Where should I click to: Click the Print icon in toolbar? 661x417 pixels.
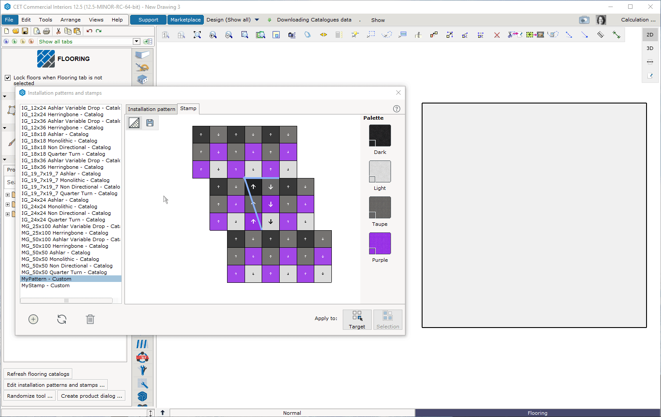(x=46, y=31)
